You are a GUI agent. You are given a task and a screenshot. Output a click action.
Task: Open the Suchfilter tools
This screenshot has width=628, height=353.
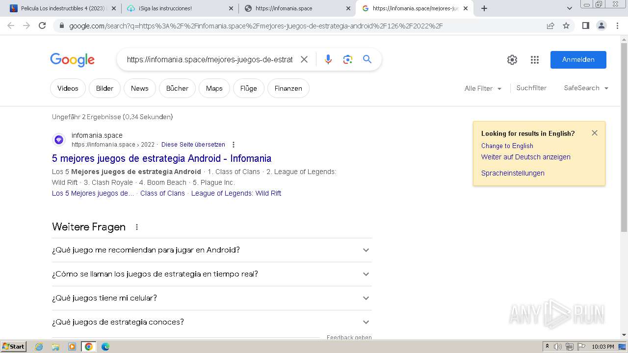[531, 88]
